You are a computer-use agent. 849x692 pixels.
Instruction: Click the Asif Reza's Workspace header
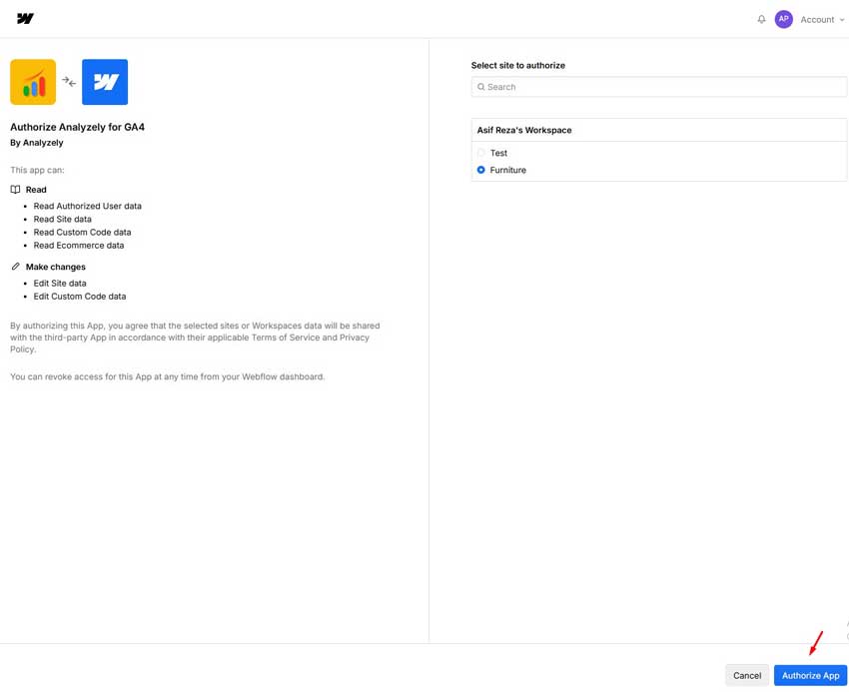tap(524, 130)
